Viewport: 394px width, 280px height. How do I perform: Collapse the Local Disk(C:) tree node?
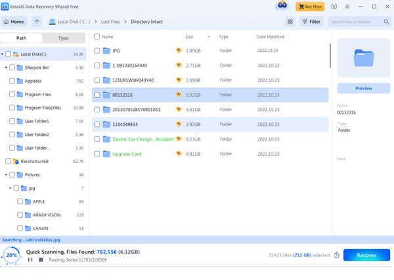pyautogui.click(x=2, y=54)
